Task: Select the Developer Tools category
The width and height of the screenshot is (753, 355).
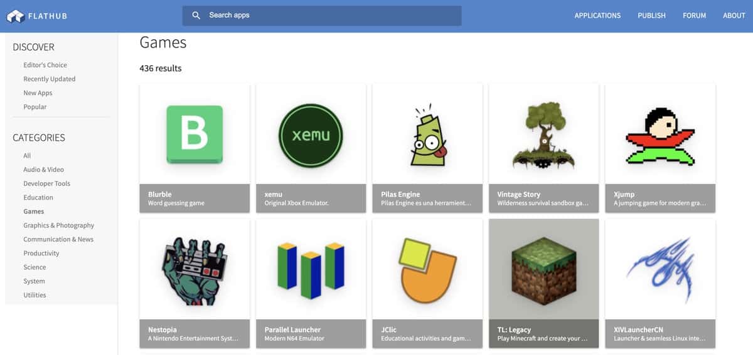Action: (x=47, y=183)
